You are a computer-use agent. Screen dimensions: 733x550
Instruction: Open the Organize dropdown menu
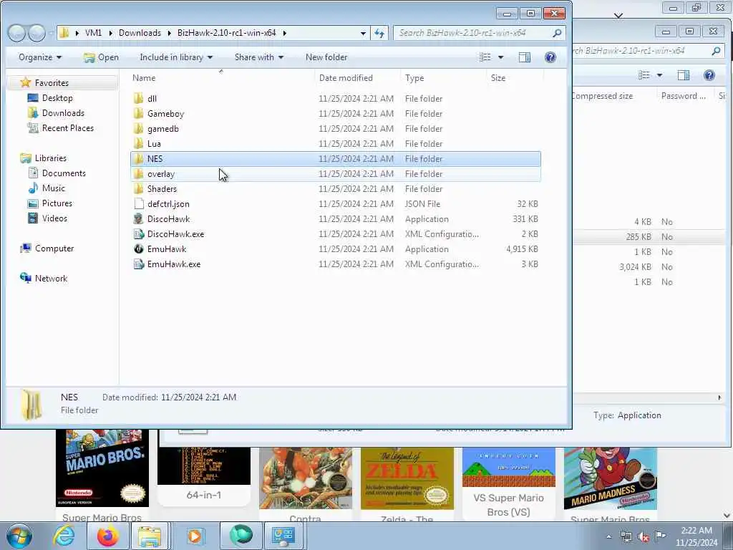pos(40,57)
